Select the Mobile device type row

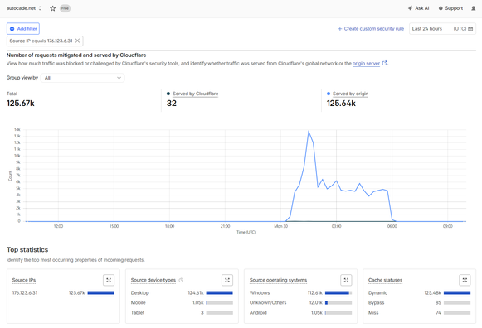pos(182,302)
